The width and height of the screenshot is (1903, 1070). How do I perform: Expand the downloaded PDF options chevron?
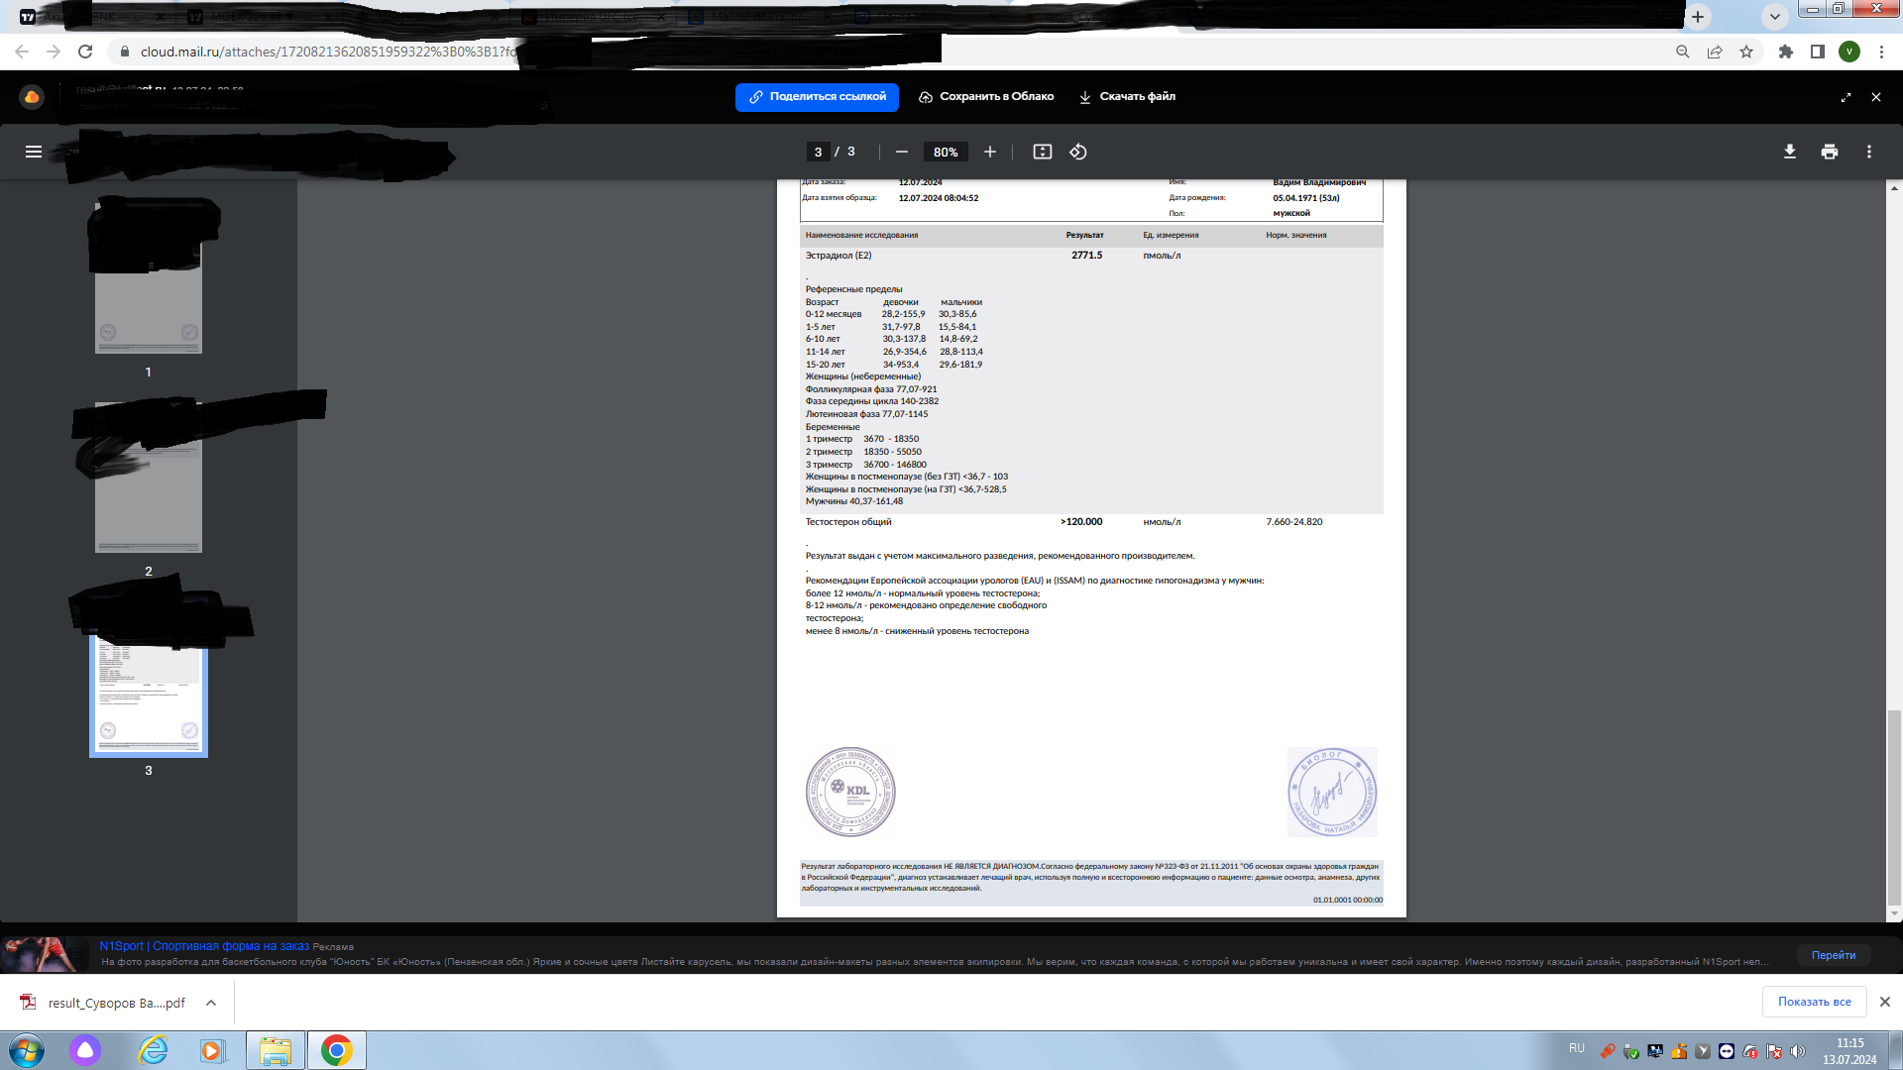(x=211, y=1003)
